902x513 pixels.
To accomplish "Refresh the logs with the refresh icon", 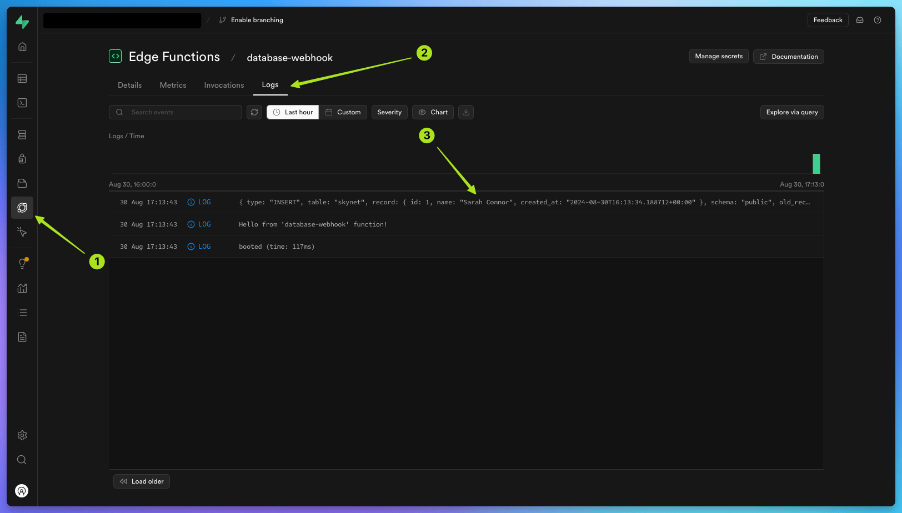I will coord(254,112).
